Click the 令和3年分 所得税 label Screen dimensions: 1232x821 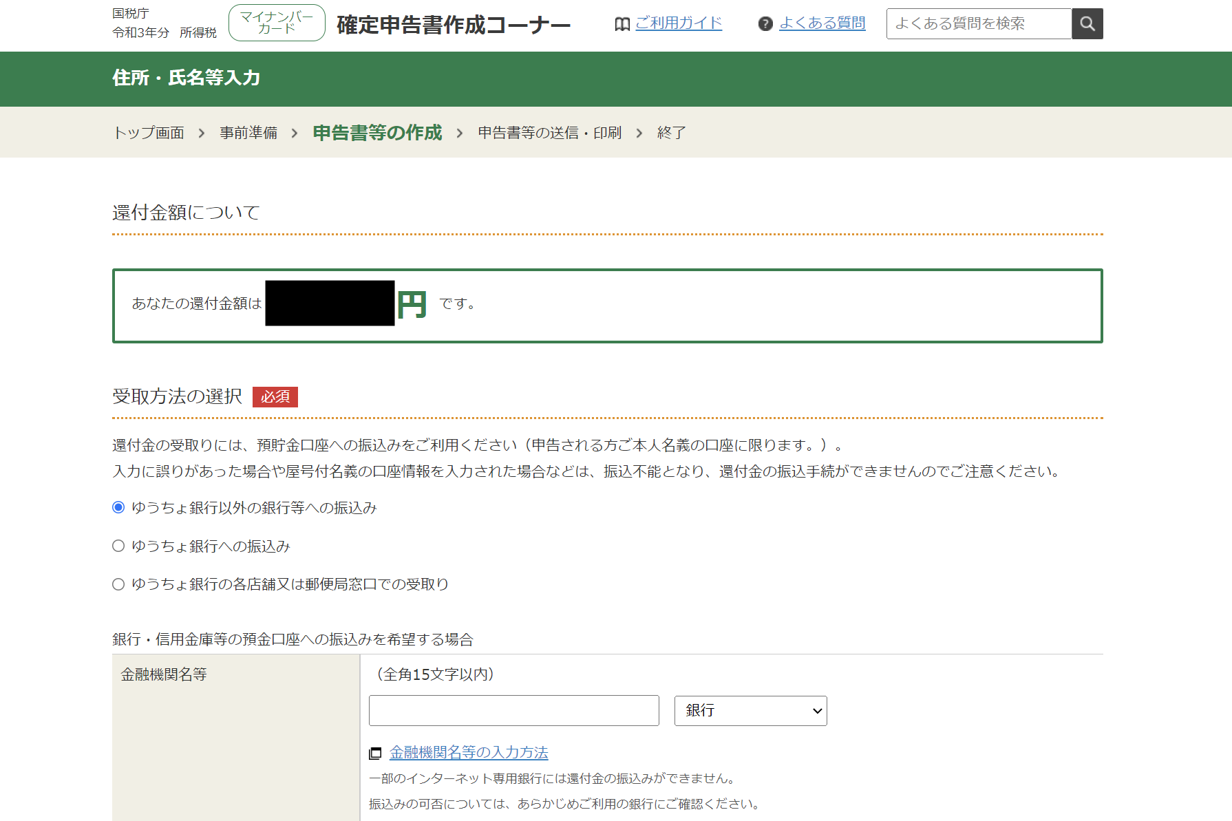point(164,32)
